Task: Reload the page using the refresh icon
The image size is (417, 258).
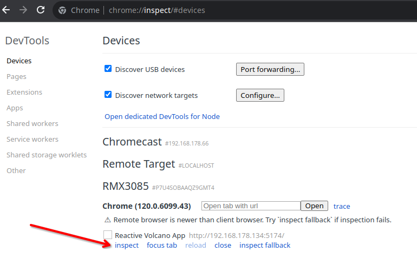Action: tap(41, 10)
